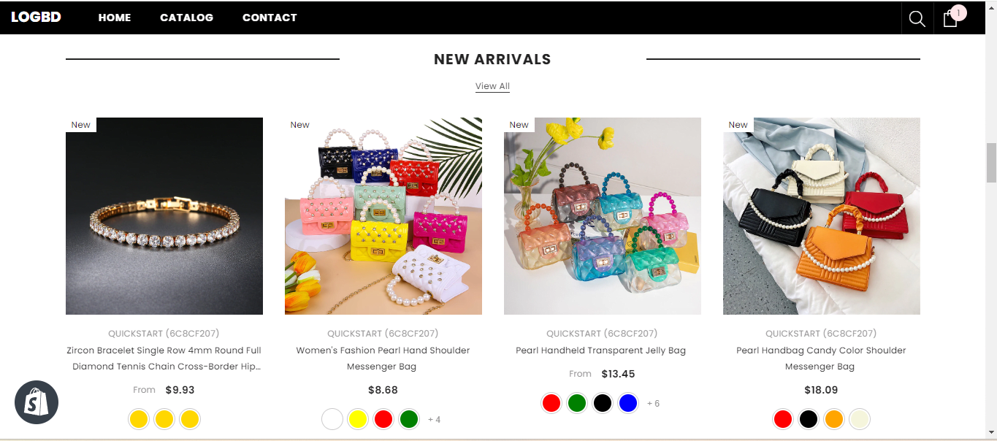View the pearl hand shoulder bags image
The image size is (997, 441).
(x=383, y=216)
